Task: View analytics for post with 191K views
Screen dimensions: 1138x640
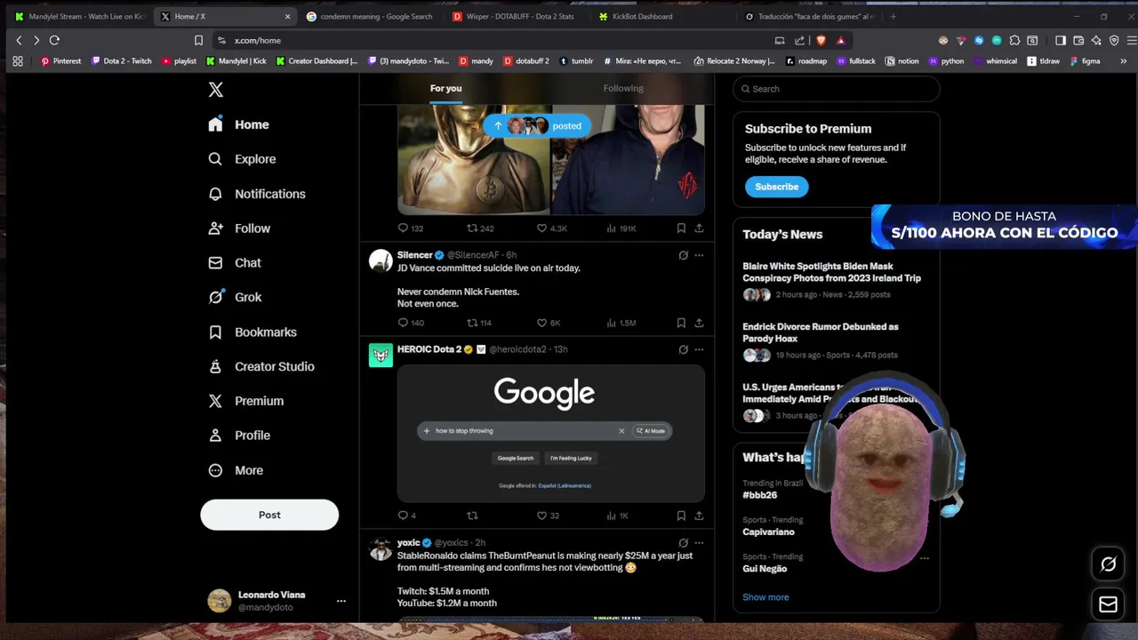Action: pyautogui.click(x=621, y=228)
